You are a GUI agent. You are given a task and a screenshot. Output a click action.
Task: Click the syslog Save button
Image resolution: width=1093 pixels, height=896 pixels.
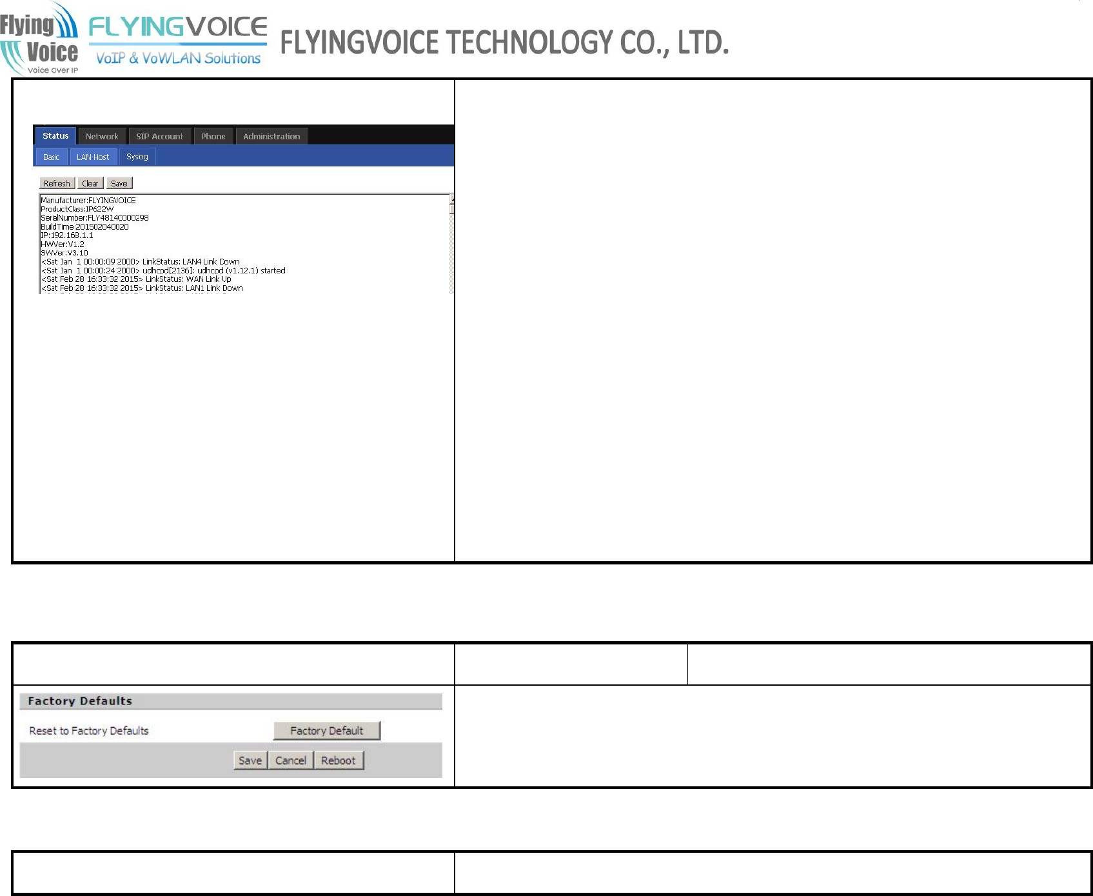click(x=119, y=183)
